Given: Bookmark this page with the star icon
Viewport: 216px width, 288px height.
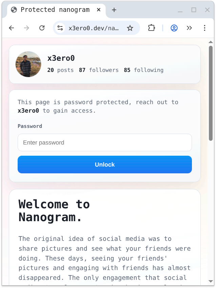Looking at the screenshot, I should click(x=130, y=28).
